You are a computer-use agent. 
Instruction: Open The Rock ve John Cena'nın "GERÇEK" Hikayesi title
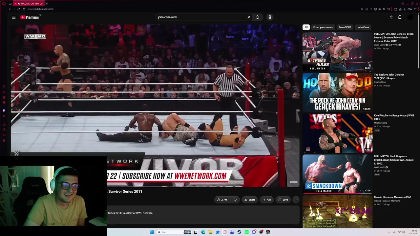pos(389,76)
